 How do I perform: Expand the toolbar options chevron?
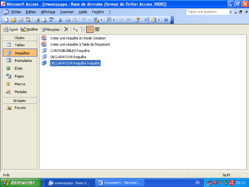(x=172, y=20)
